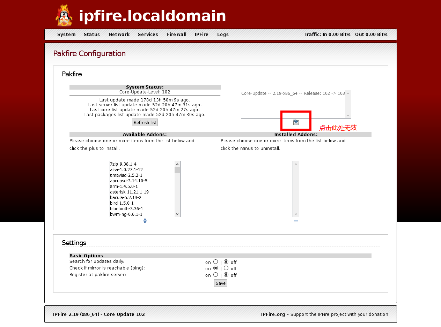Screen dimensions: 441x327
Task: Select off for Register at pakfire-server
Action: tap(226, 275)
